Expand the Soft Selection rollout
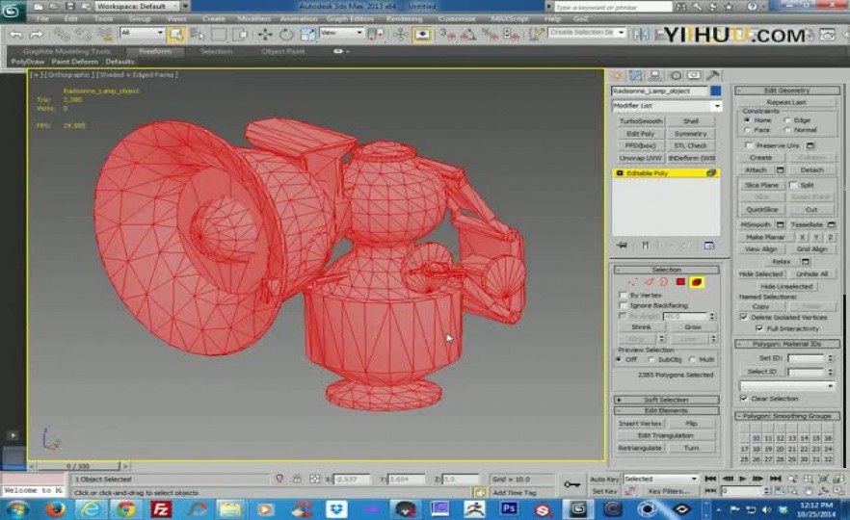The width and height of the screenshot is (850, 520). click(666, 400)
